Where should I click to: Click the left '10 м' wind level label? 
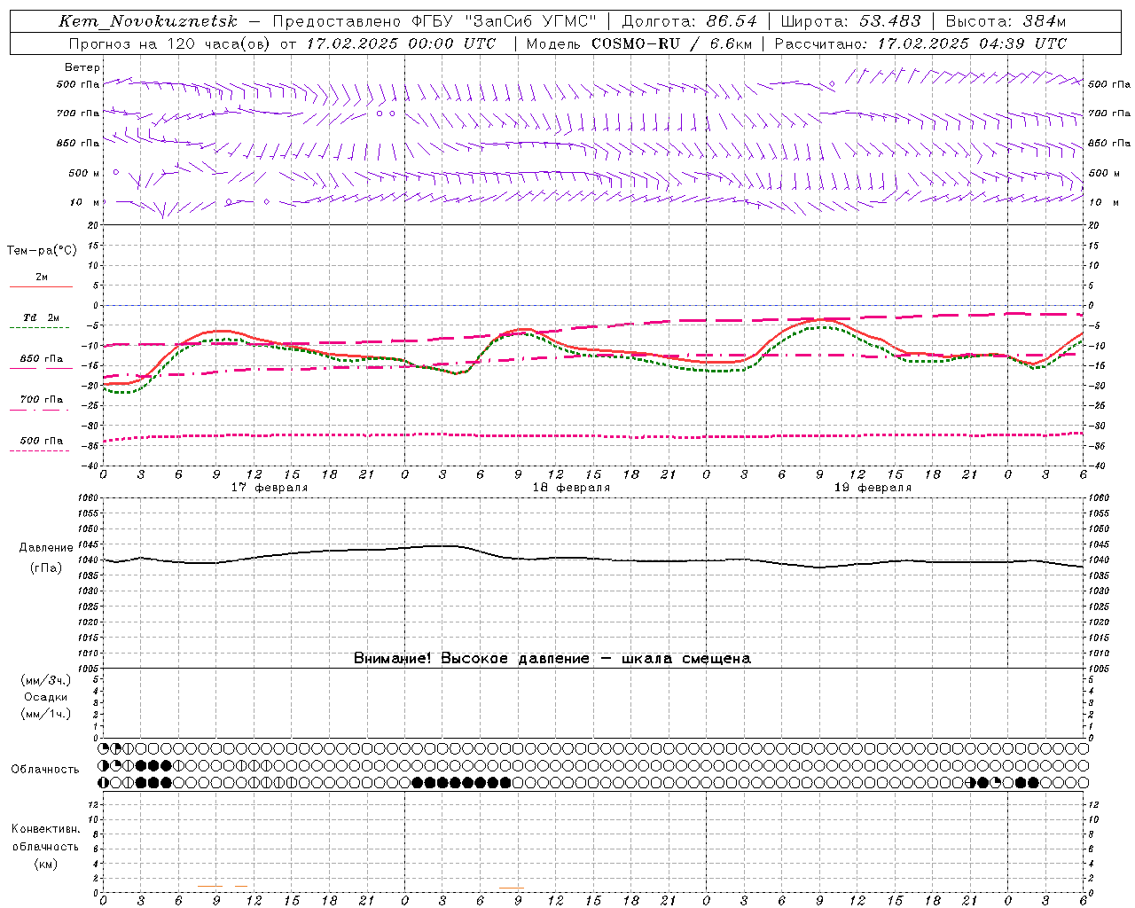(x=85, y=202)
